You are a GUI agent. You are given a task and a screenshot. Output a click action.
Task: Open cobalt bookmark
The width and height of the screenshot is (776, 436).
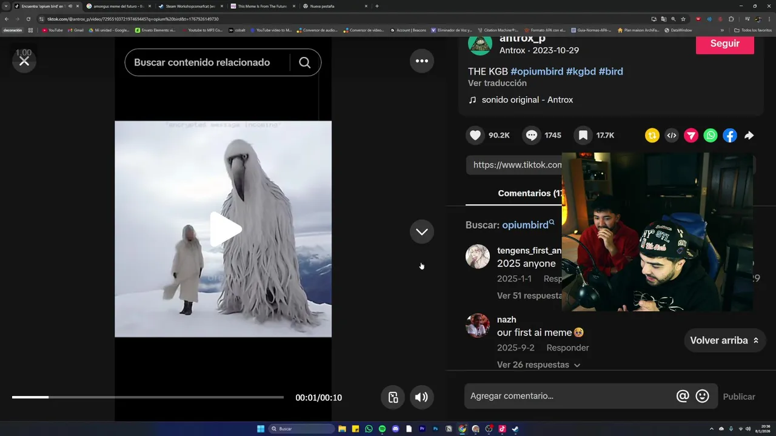point(237,30)
